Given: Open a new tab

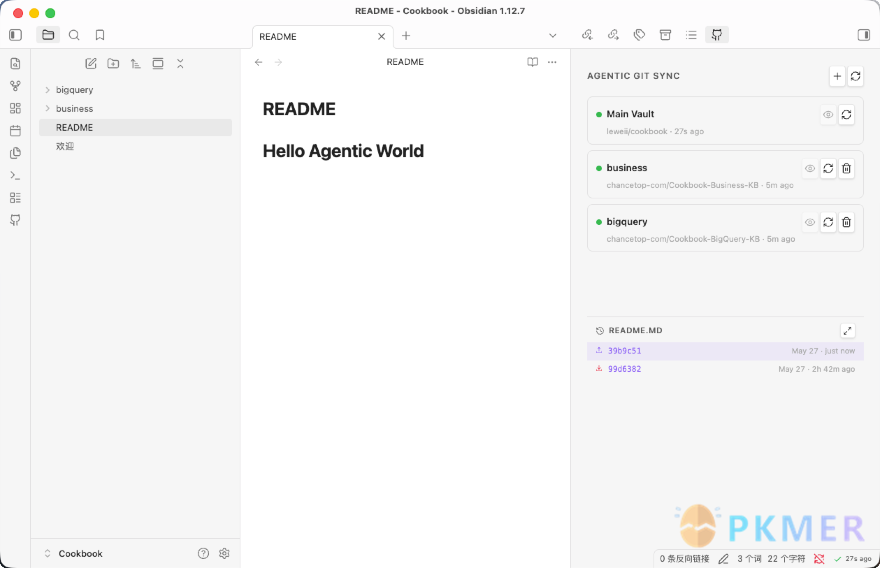Looking at the screenshot, I should coord(406,36).
